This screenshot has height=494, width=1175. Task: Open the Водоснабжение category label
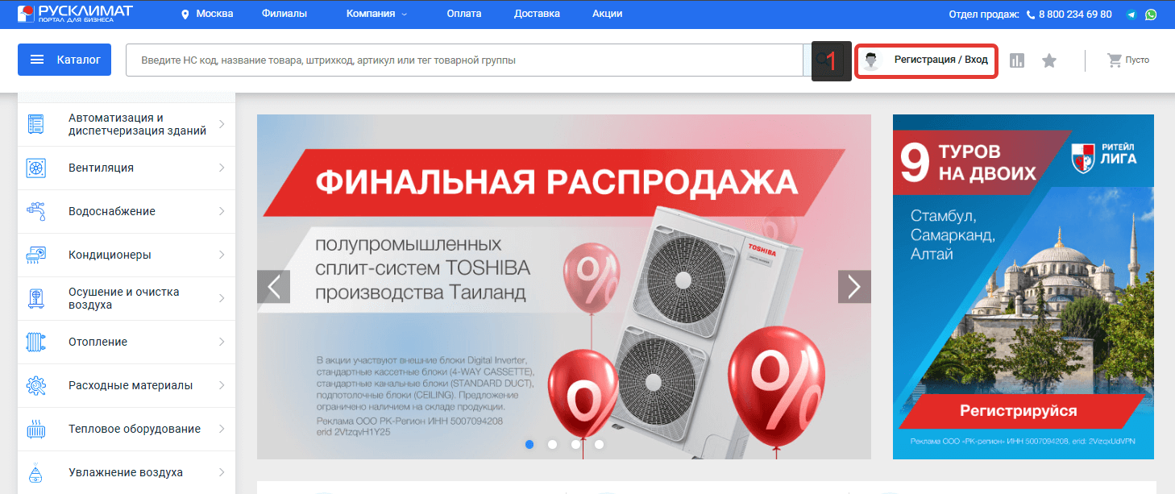(x=112, y=211)
